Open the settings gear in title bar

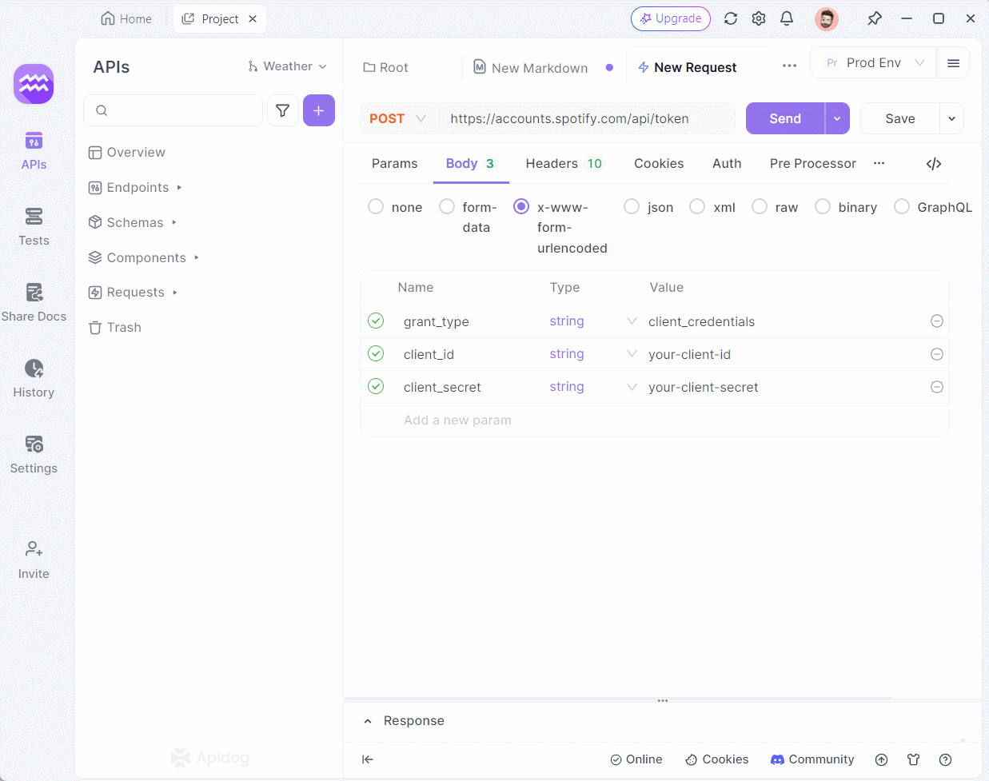click(759, 18)
